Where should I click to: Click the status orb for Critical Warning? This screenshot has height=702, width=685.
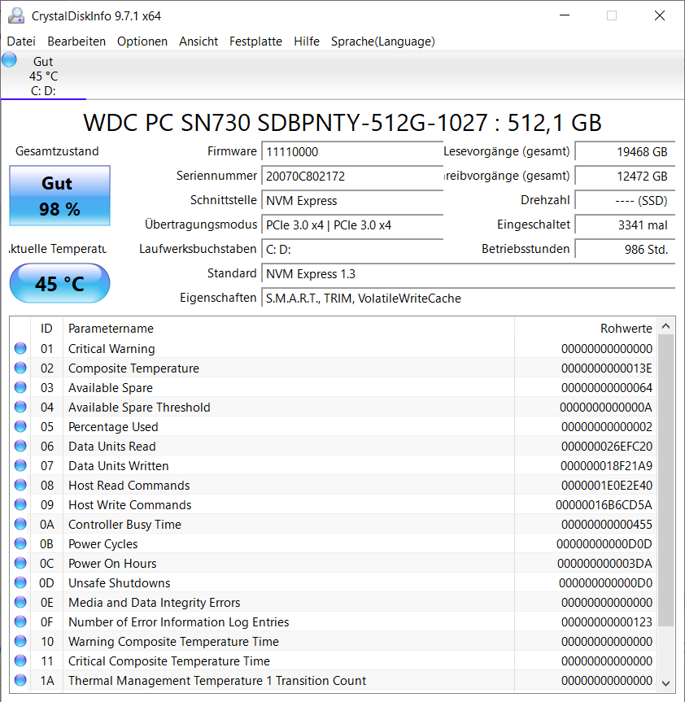20,348
